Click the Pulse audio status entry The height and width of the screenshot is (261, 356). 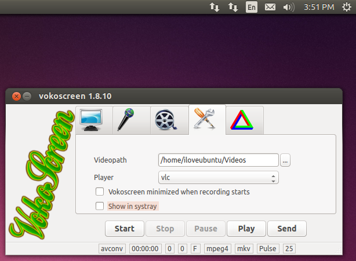pos(268,249)
